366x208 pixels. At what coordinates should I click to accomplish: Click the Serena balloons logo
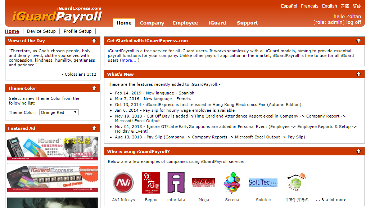(x=232, y=183)
